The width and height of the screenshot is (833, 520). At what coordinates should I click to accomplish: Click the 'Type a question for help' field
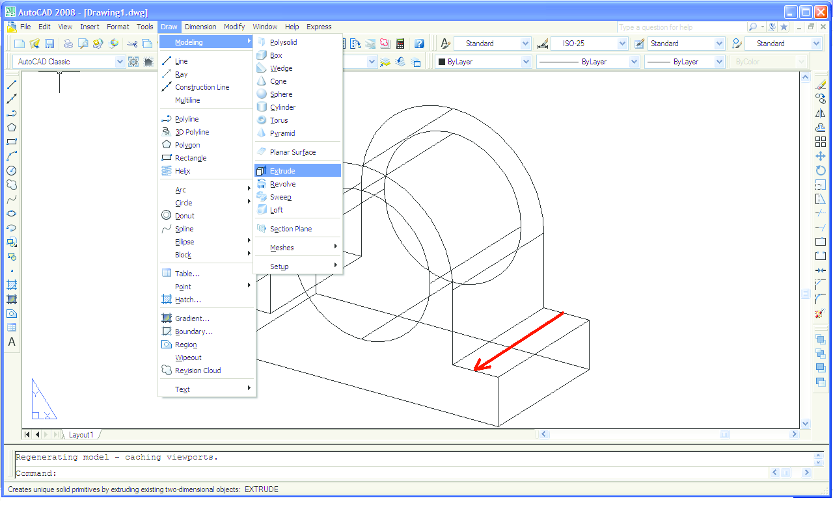(681, 27)
